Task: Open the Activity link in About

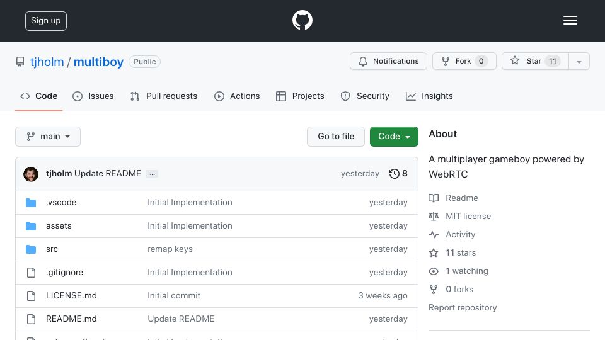Action: (x=460, y=234)
